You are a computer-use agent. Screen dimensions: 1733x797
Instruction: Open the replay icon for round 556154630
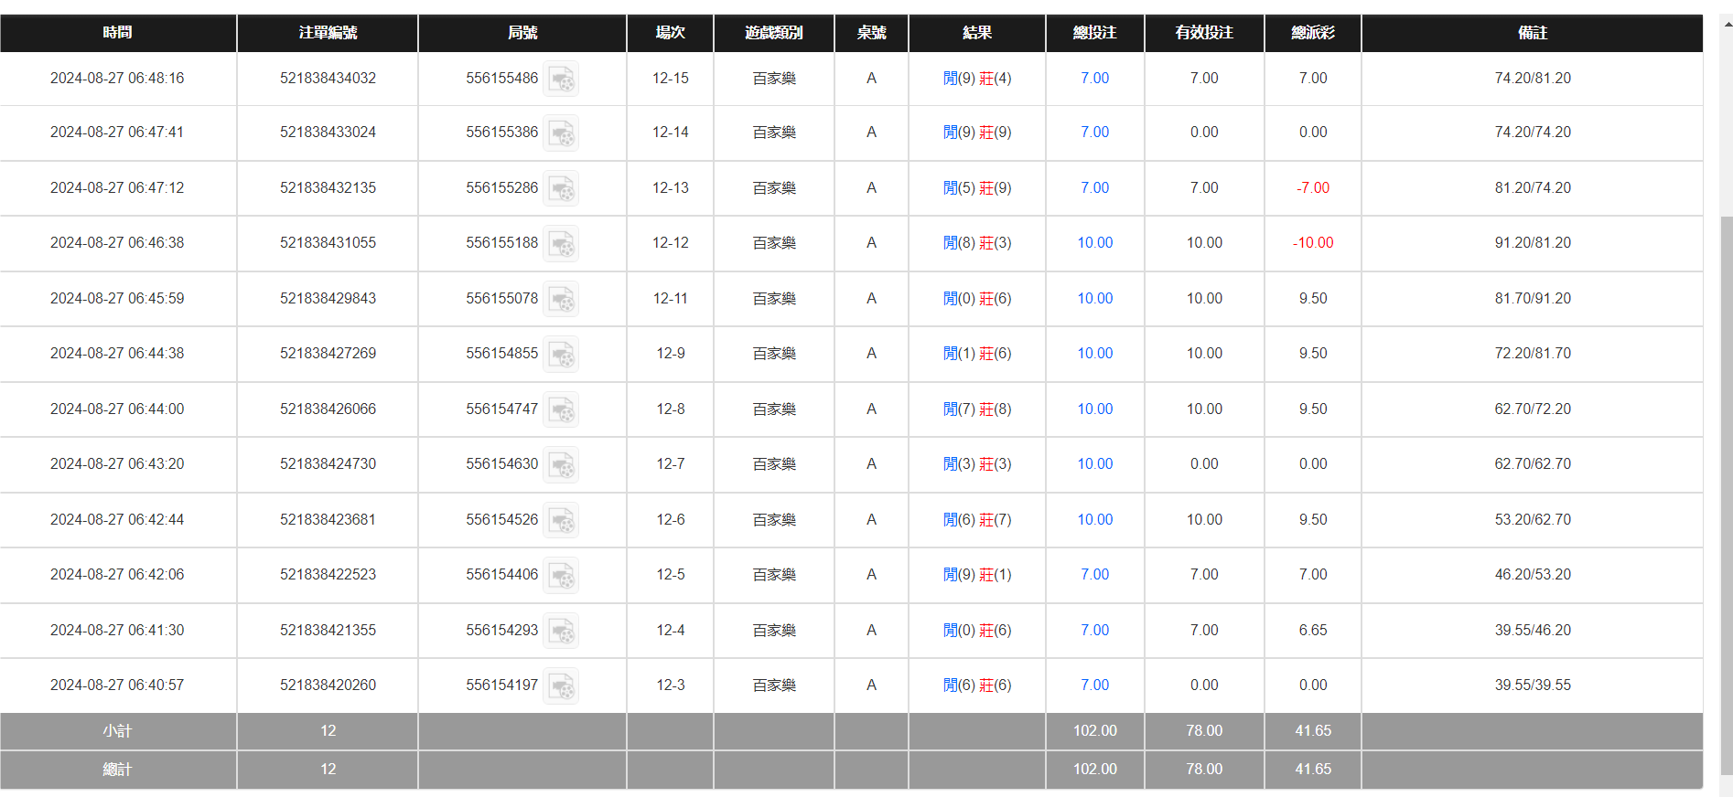(561, 464)
